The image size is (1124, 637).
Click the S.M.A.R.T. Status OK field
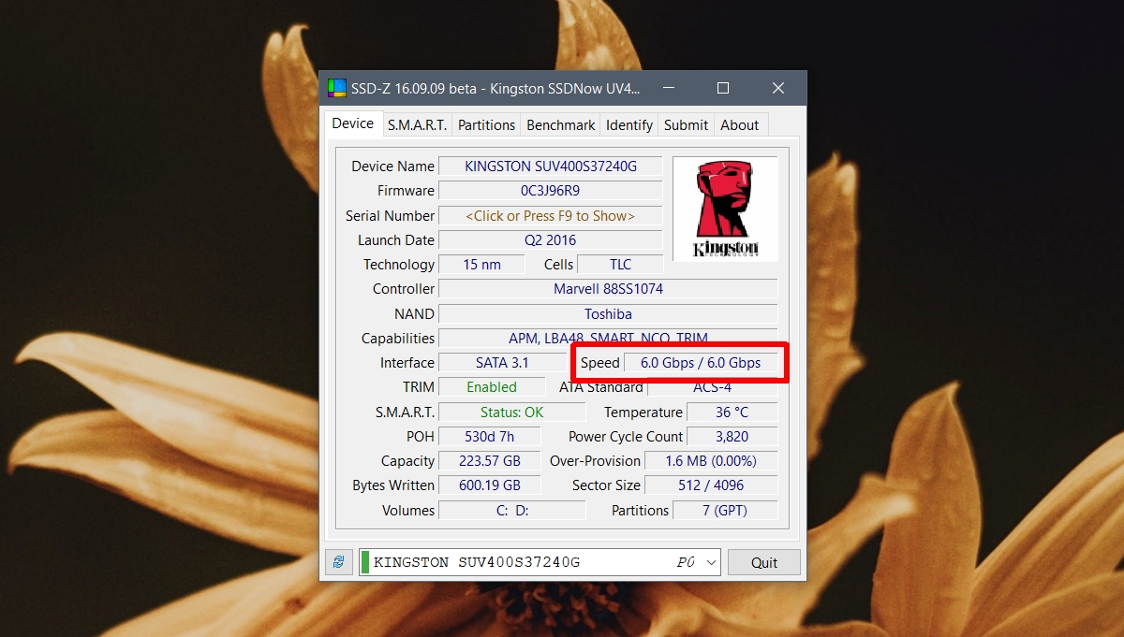[x=512, y=412]
